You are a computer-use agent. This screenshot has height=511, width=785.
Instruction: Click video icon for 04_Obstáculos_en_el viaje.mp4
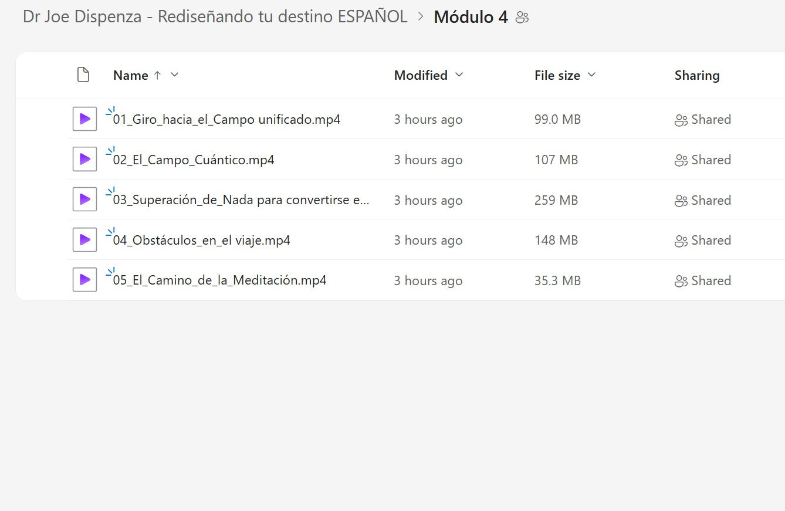pyautogui.click(x=84, y=240)
